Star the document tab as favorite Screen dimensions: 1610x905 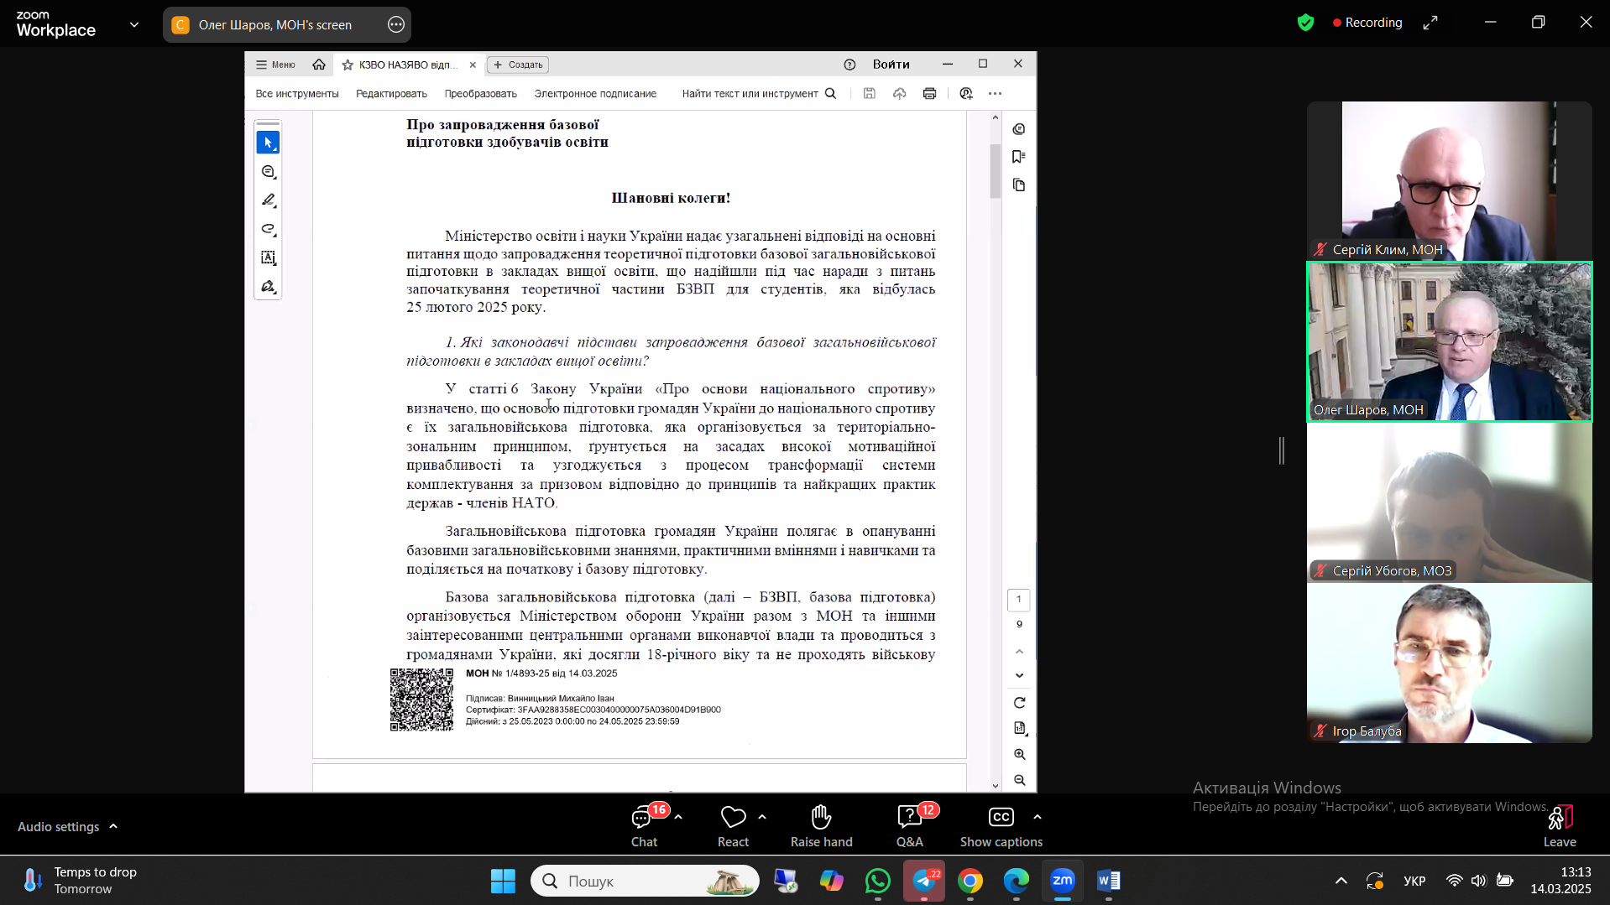tap(348, 65)
